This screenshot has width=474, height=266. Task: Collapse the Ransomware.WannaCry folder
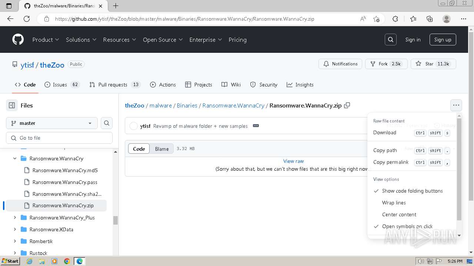[15, 158]
